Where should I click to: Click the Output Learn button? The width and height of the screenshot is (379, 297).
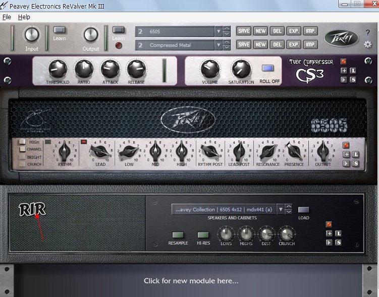coord(119,30)
